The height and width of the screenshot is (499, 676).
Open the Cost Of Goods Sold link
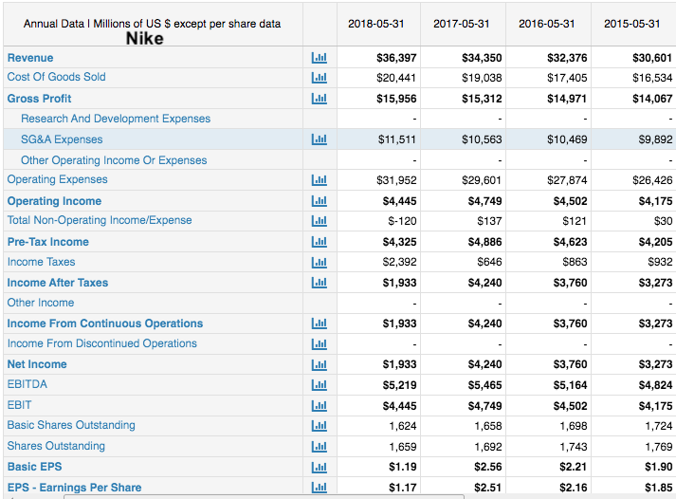(57, 77)
